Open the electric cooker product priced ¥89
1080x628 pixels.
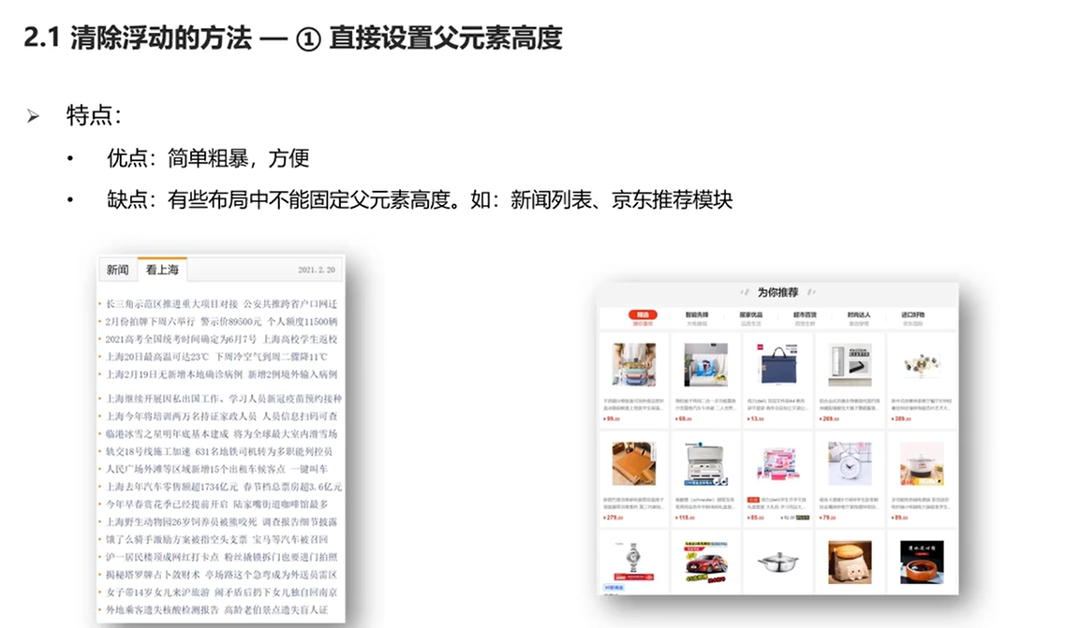point(922,464)
